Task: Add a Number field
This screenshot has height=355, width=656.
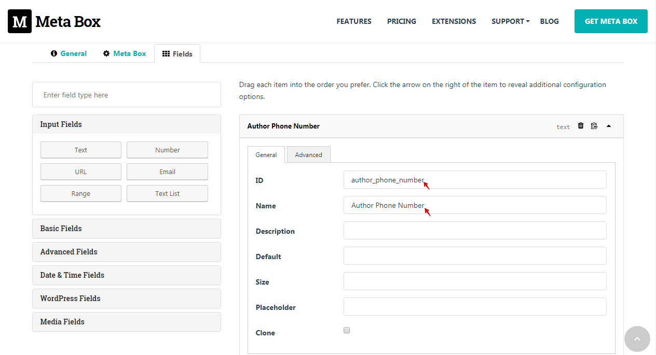Action: point(167,150)
